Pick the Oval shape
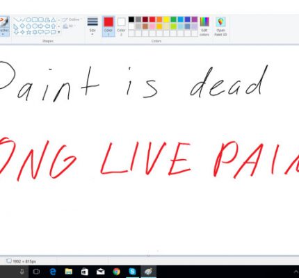299x278 pixels. pyautogui.click(x=29, y=20)
